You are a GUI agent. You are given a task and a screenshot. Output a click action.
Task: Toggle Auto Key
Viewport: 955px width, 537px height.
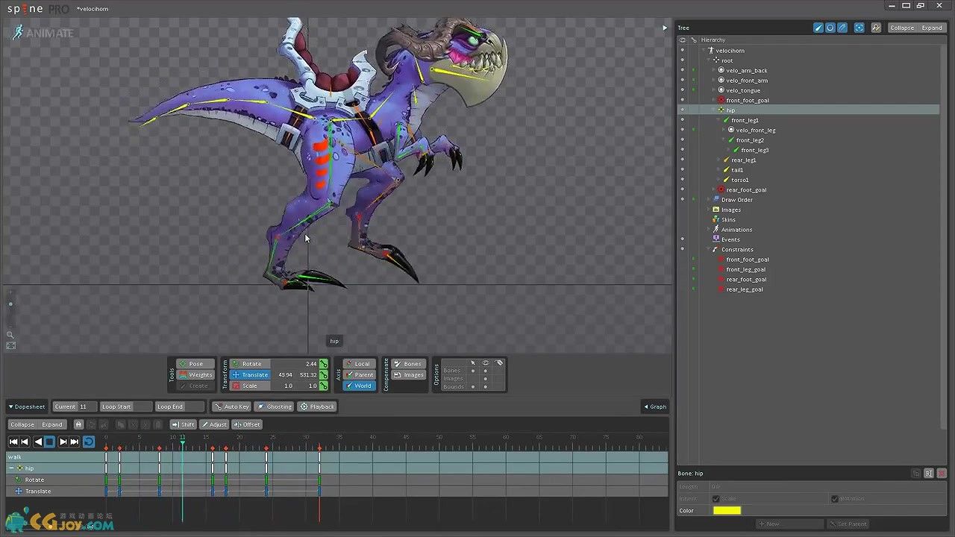click(231, 406)
